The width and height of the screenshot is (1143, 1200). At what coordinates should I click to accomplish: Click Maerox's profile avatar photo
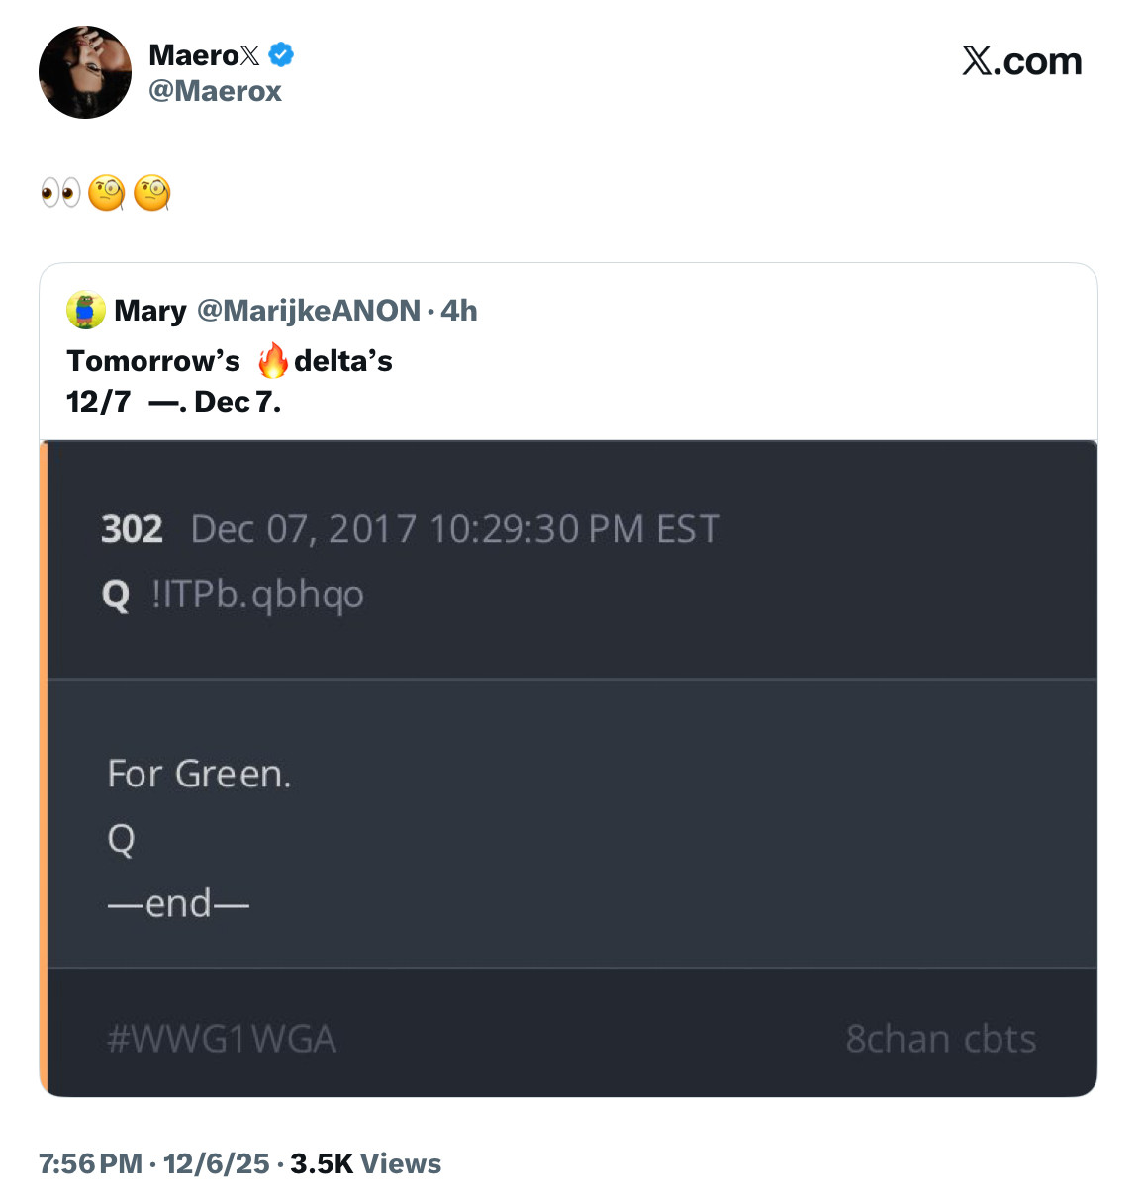point(85,72)
